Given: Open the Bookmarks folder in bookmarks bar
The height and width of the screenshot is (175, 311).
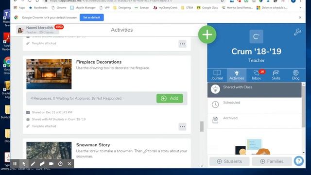Looking at the screenshot, I should [x=38, y=8].
